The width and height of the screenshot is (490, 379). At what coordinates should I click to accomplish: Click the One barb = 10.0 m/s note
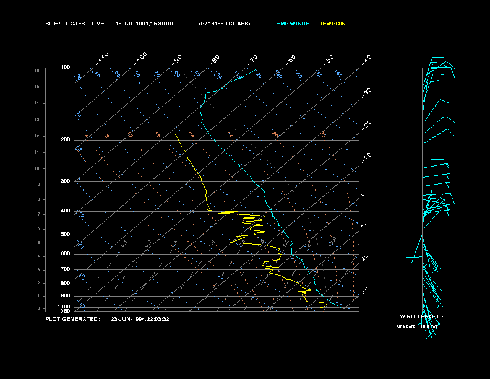click(x=417, y=326)
